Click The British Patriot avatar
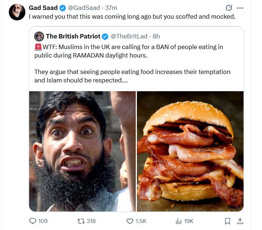The height and width of the screenshot is (230, 262). pyautogui.click(x=39, y=36)
